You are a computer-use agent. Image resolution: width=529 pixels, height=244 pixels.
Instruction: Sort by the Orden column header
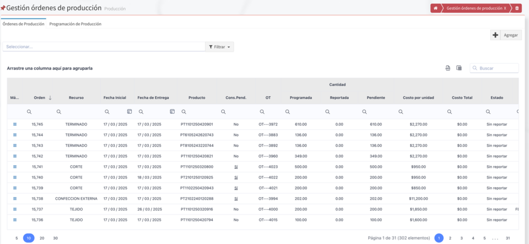(39, 97)
